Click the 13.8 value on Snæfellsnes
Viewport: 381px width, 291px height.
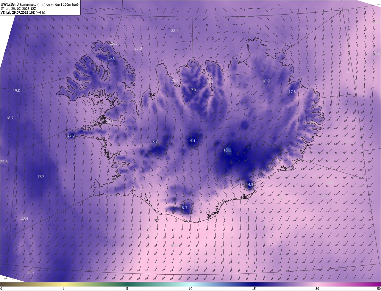(x=71, y=135)
